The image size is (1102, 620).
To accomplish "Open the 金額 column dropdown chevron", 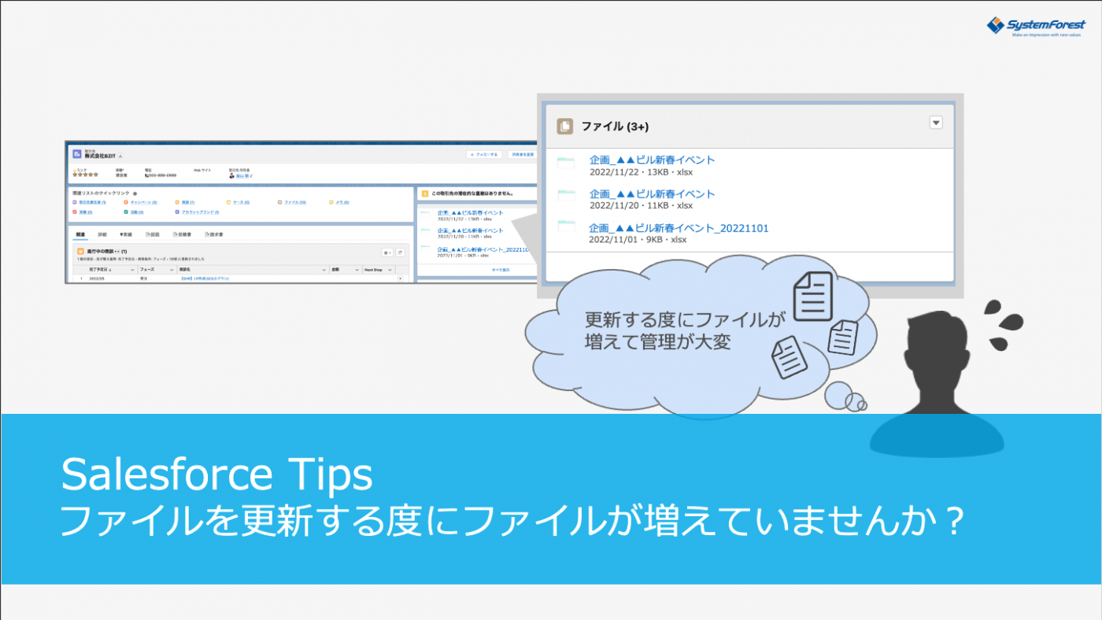I will [x=357, y=270].
